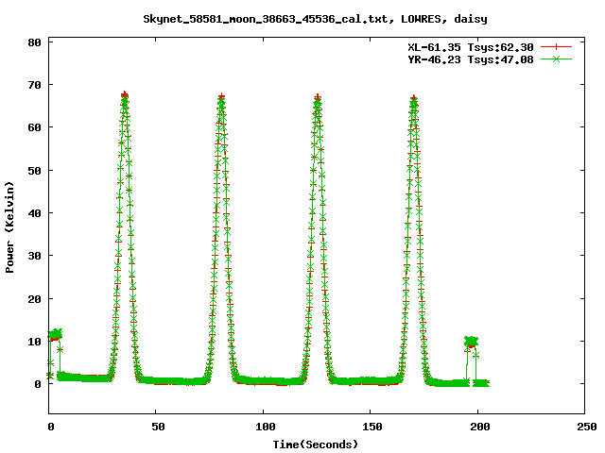The height and width of the screenshot is (453, 605).
Task: Click the calibration bump near 197 seconds
Action: tap(471, 342)
